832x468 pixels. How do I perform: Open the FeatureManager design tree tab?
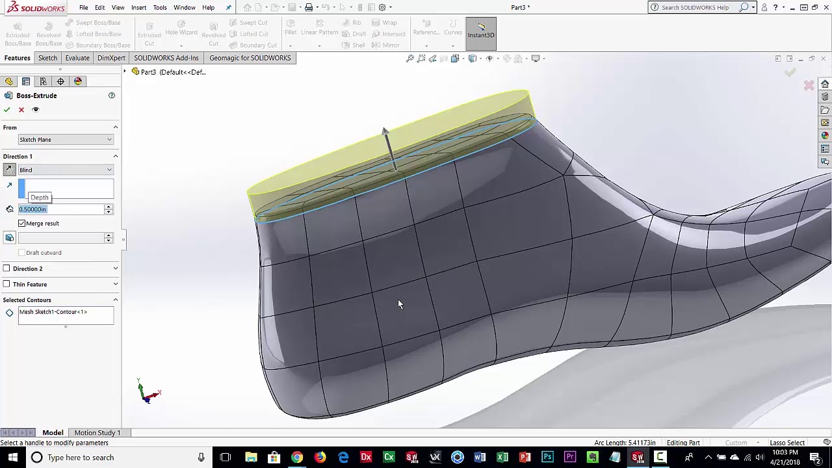(8, 81)
